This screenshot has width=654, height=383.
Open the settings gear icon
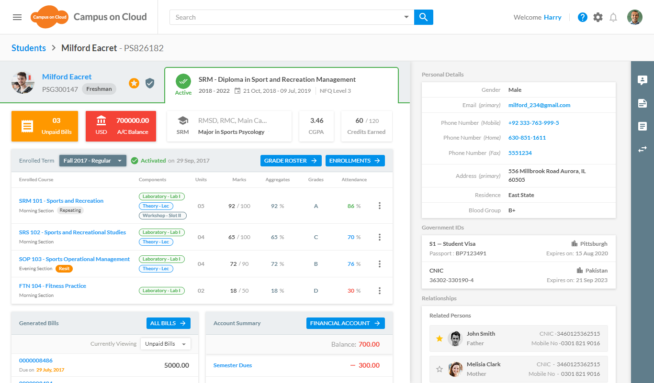click(598, 17)
